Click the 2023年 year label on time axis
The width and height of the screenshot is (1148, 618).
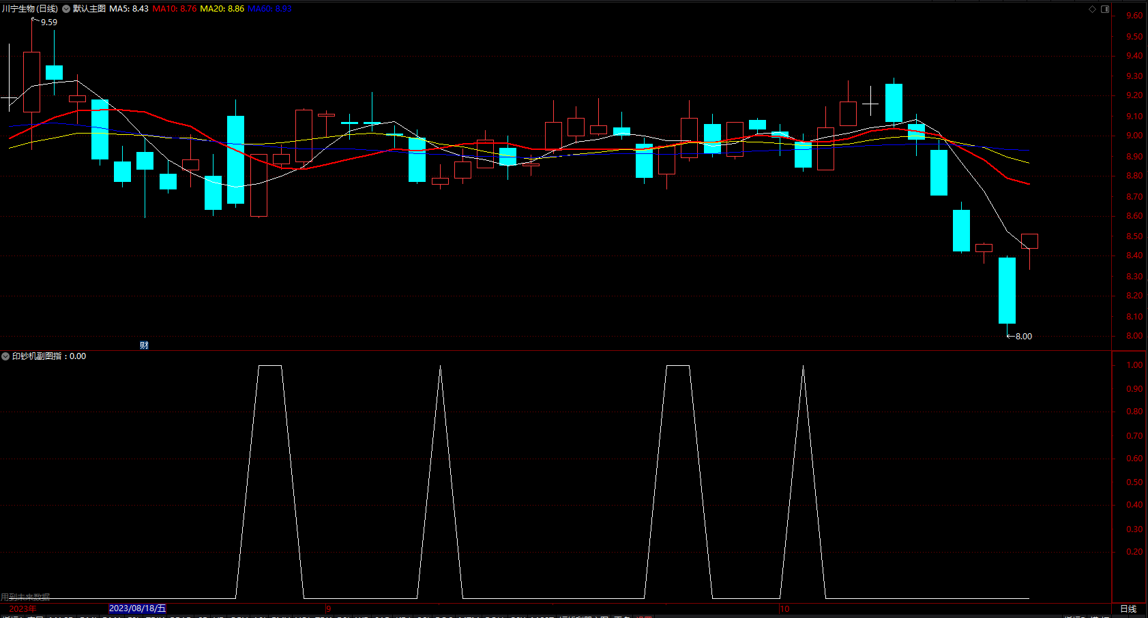point(23,608)
